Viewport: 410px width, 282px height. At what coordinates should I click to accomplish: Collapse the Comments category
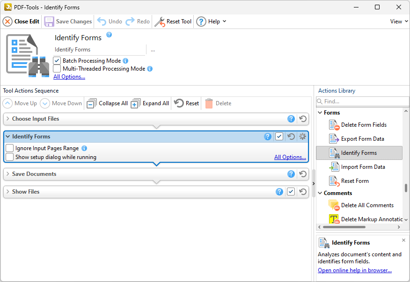tap(320, 193)
